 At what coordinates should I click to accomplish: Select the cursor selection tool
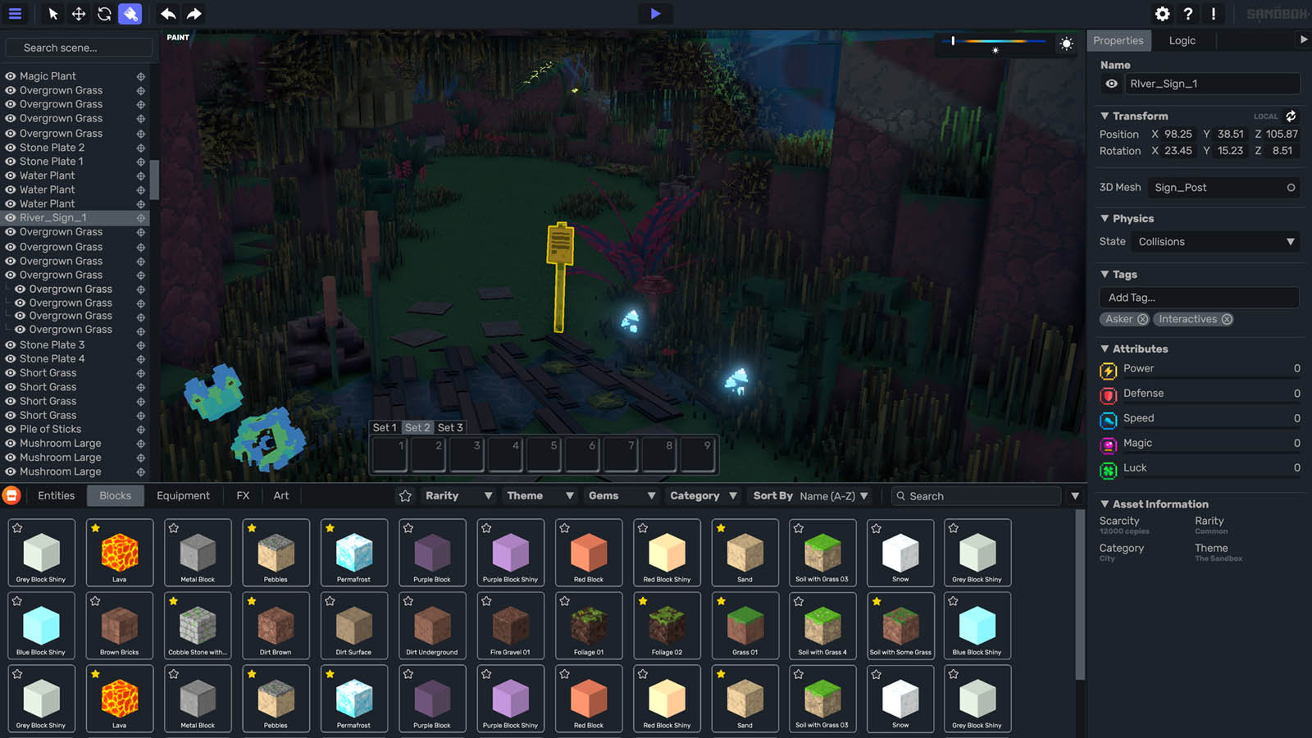51,14
